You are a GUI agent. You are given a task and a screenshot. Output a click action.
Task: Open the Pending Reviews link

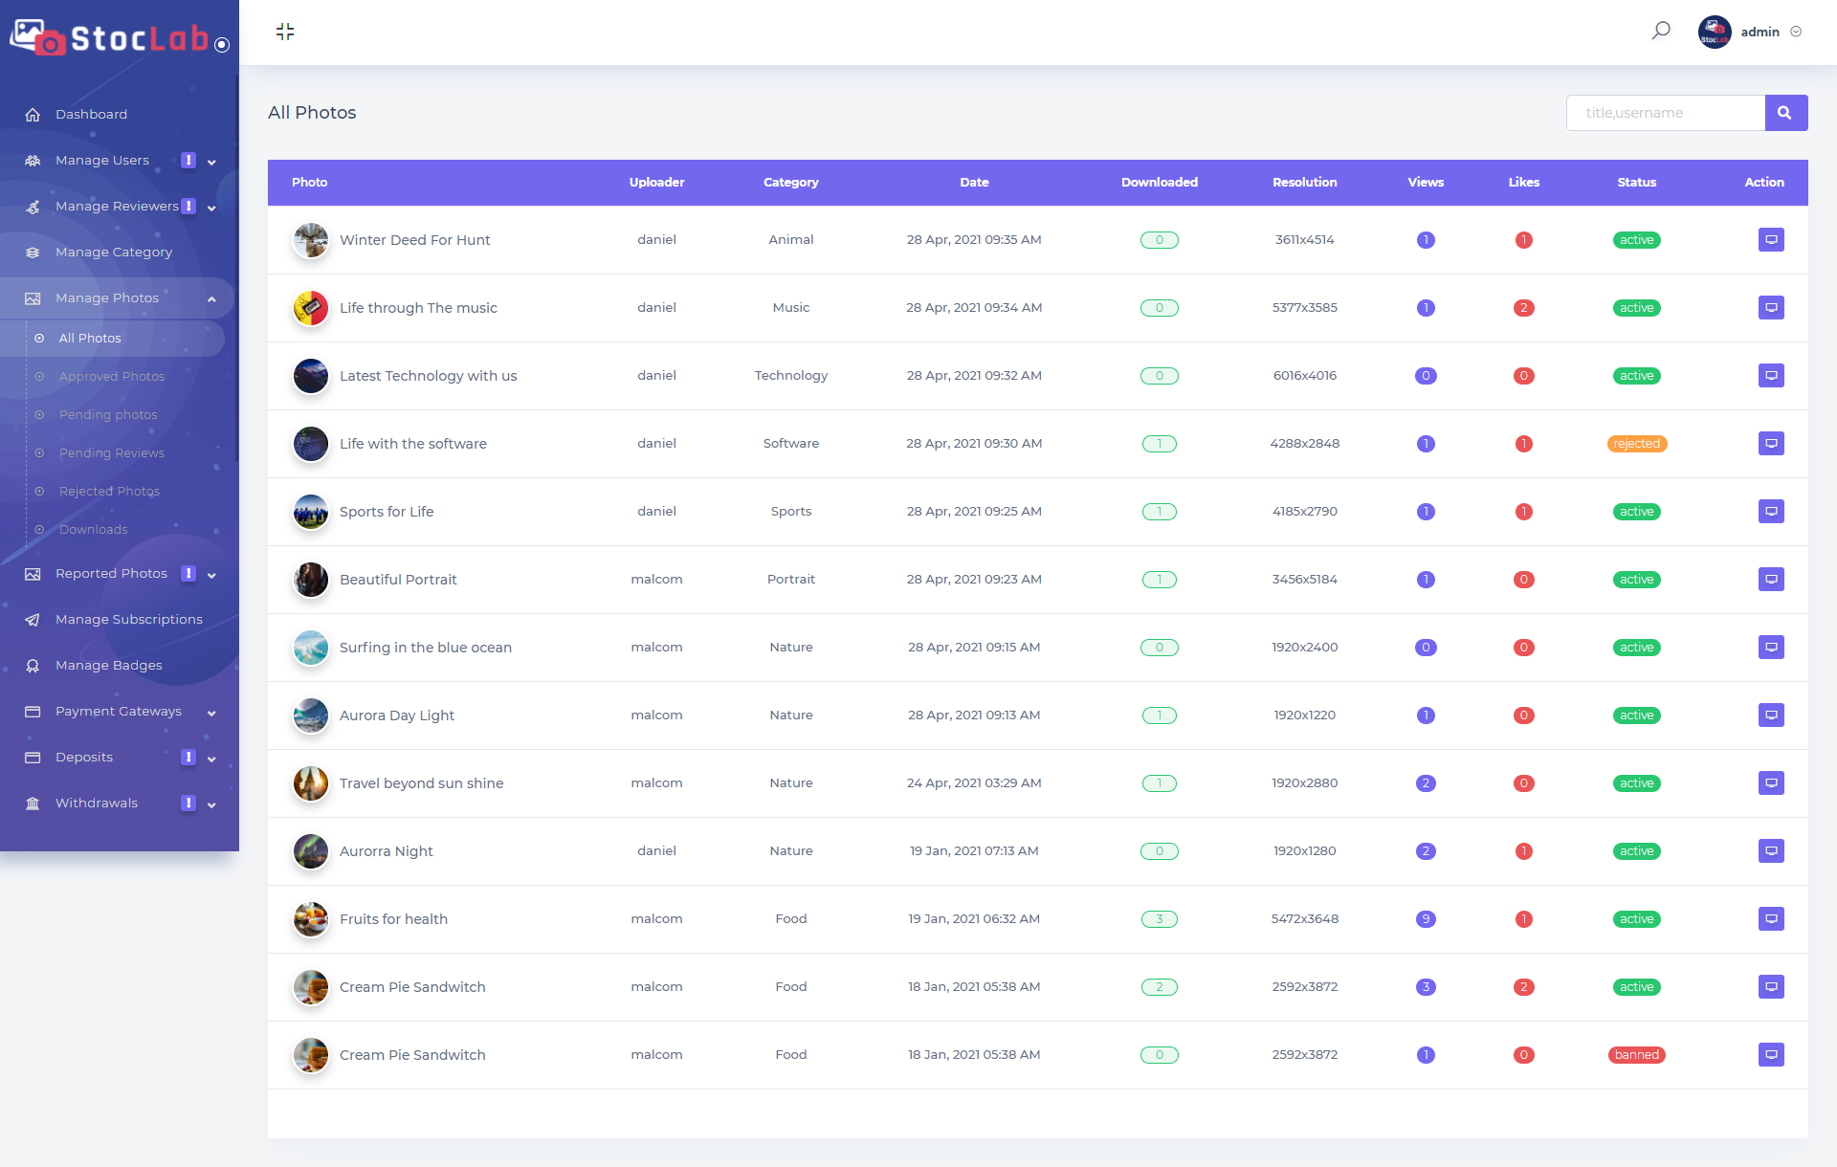[112, 453]
